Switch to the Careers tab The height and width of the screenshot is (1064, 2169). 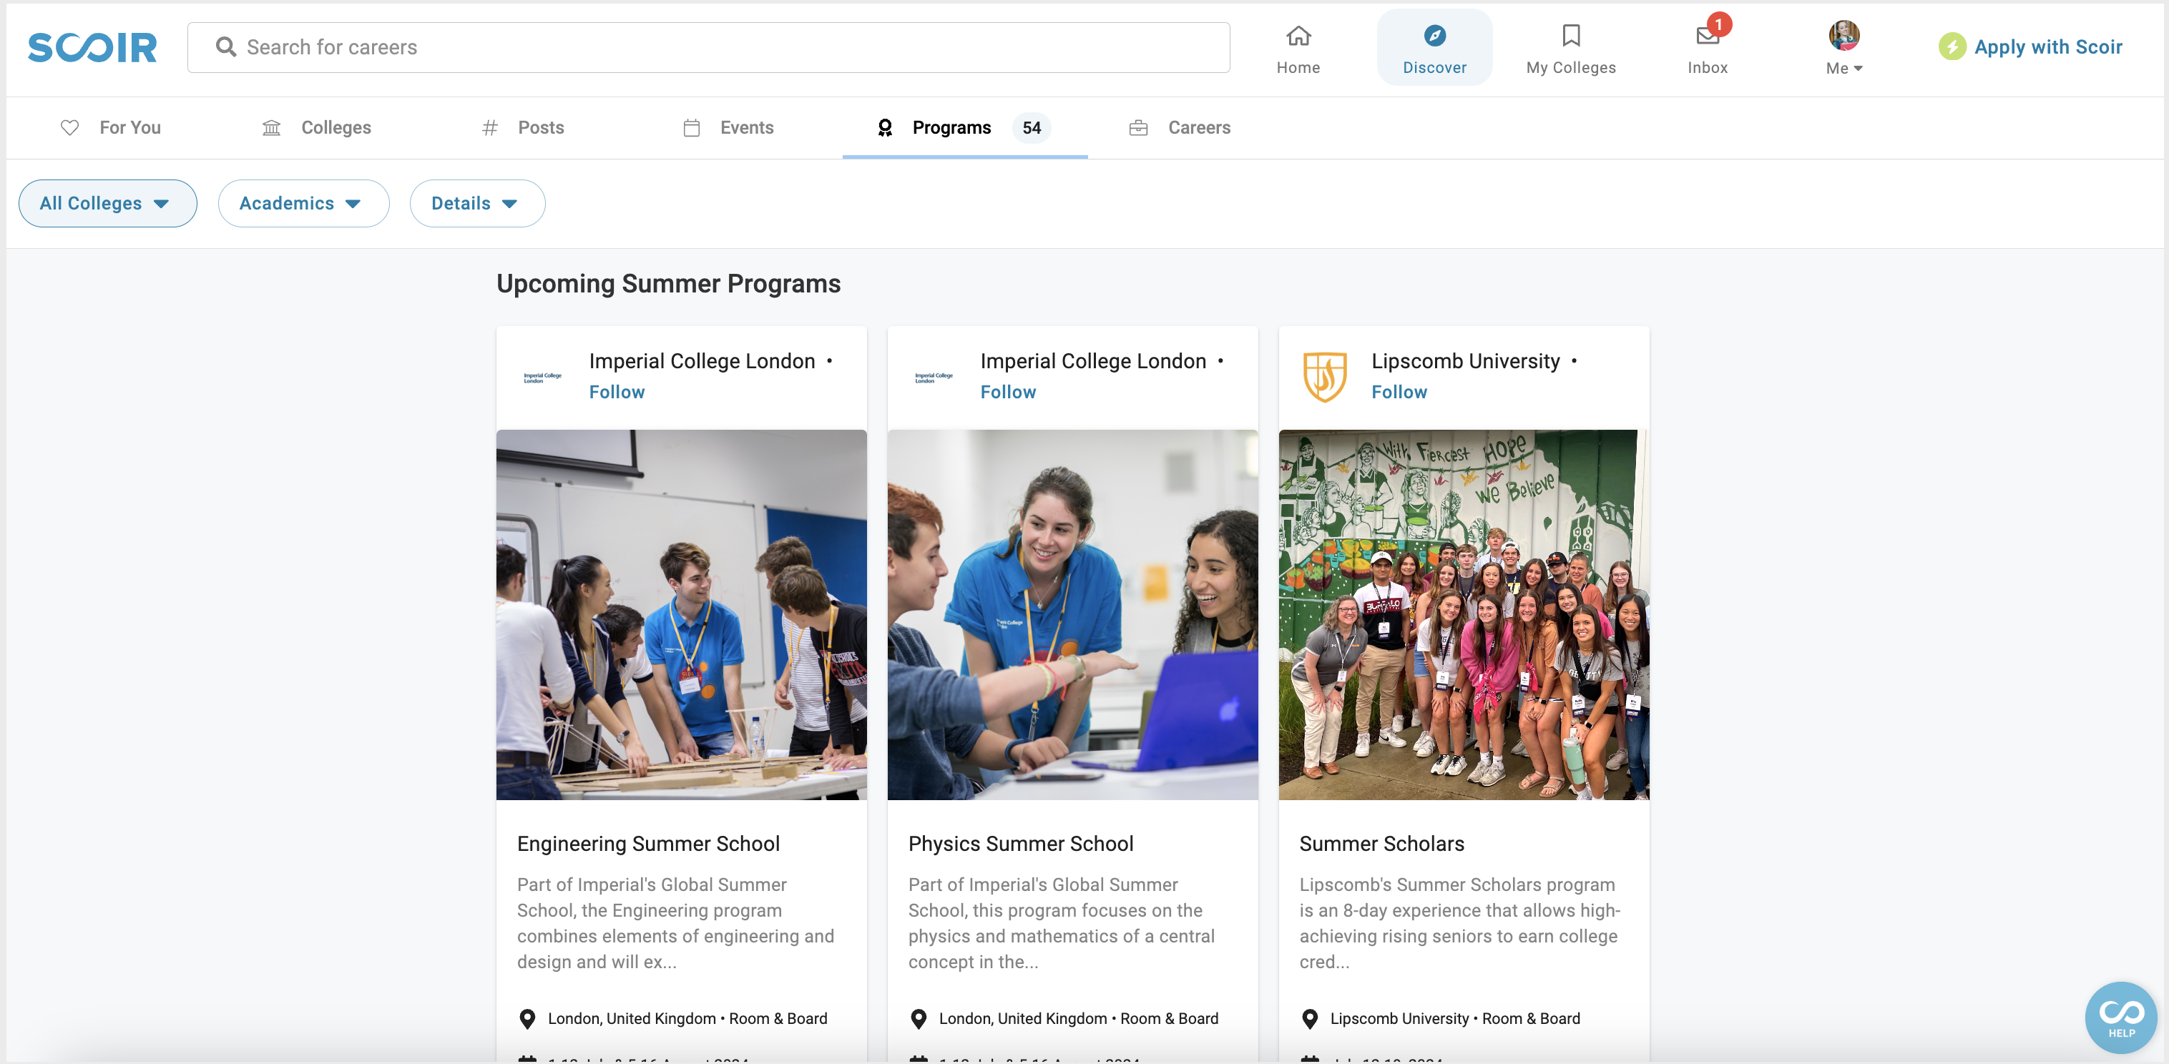pos(1180,127)
